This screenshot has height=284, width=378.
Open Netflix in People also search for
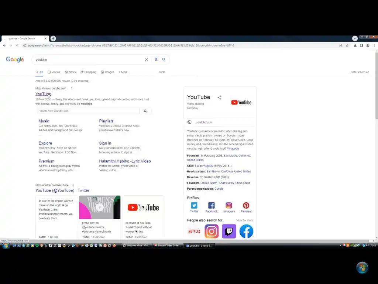click(x=194, y=231)
